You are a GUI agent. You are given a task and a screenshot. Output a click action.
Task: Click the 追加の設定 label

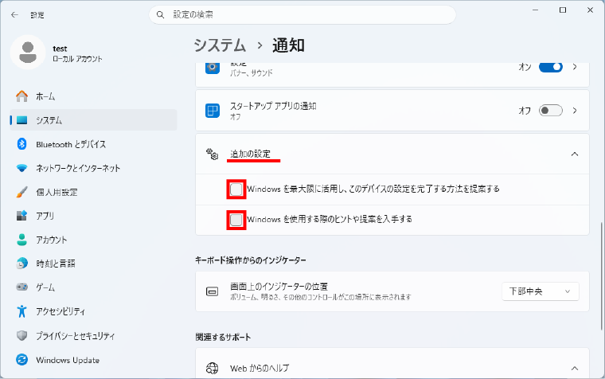[250, 154]
